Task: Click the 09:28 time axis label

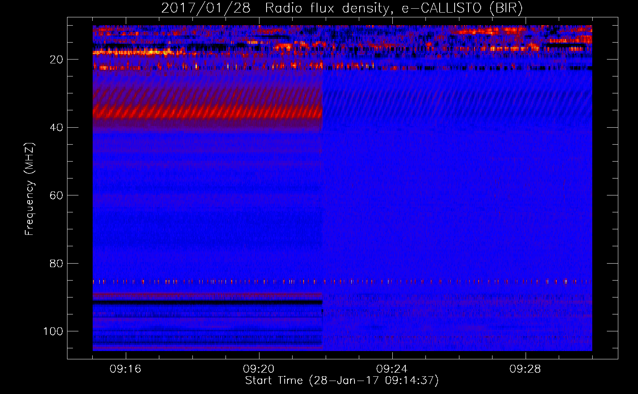Action: pyautogui.click(x=525, y=369)
